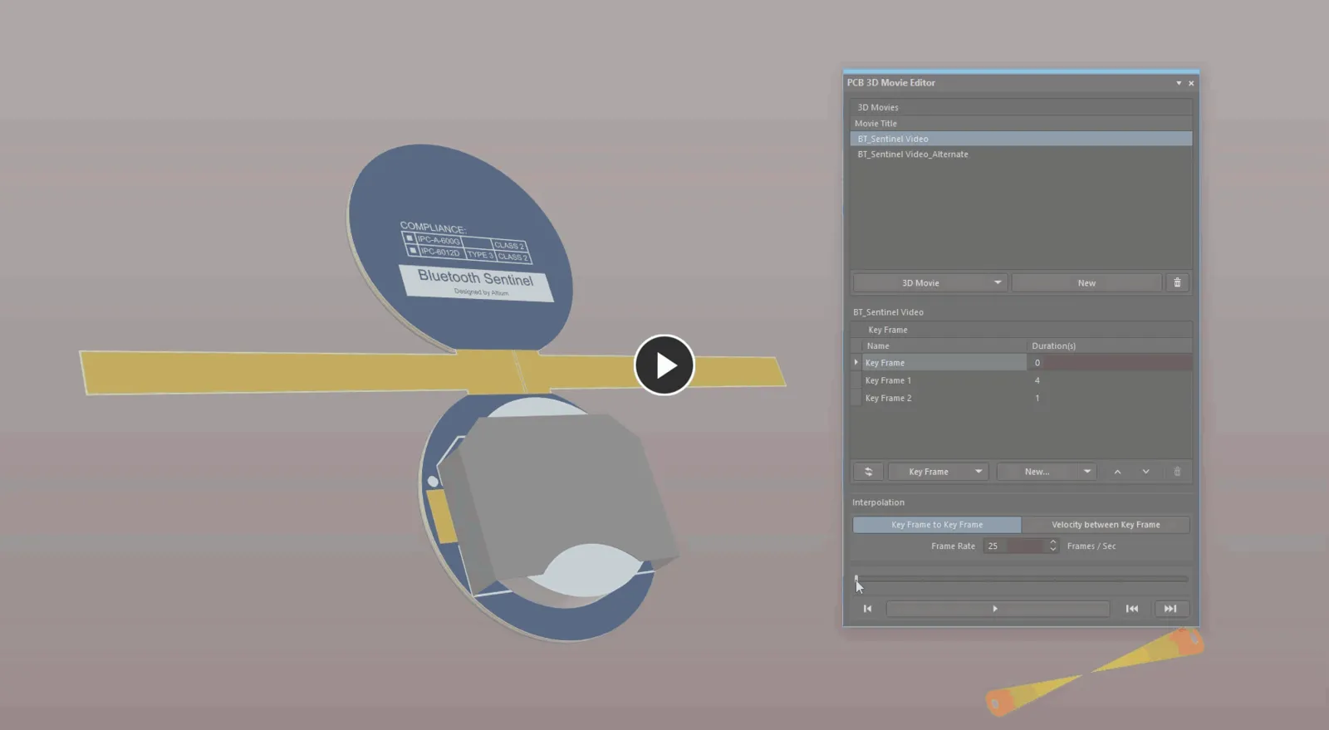Close the PCB 3D Movie Editor panel

coord(1191,83)
